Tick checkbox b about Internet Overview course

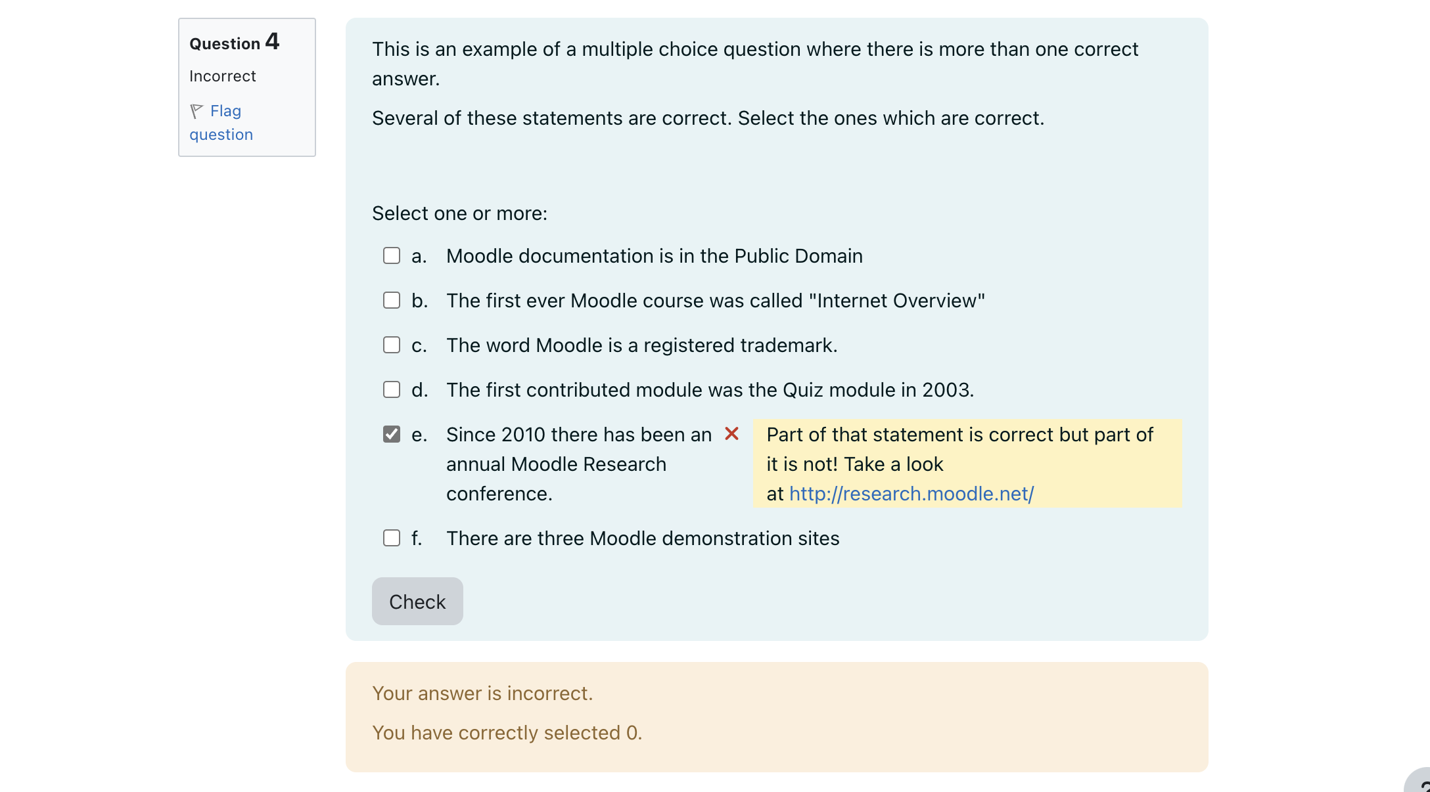point(392,300)
